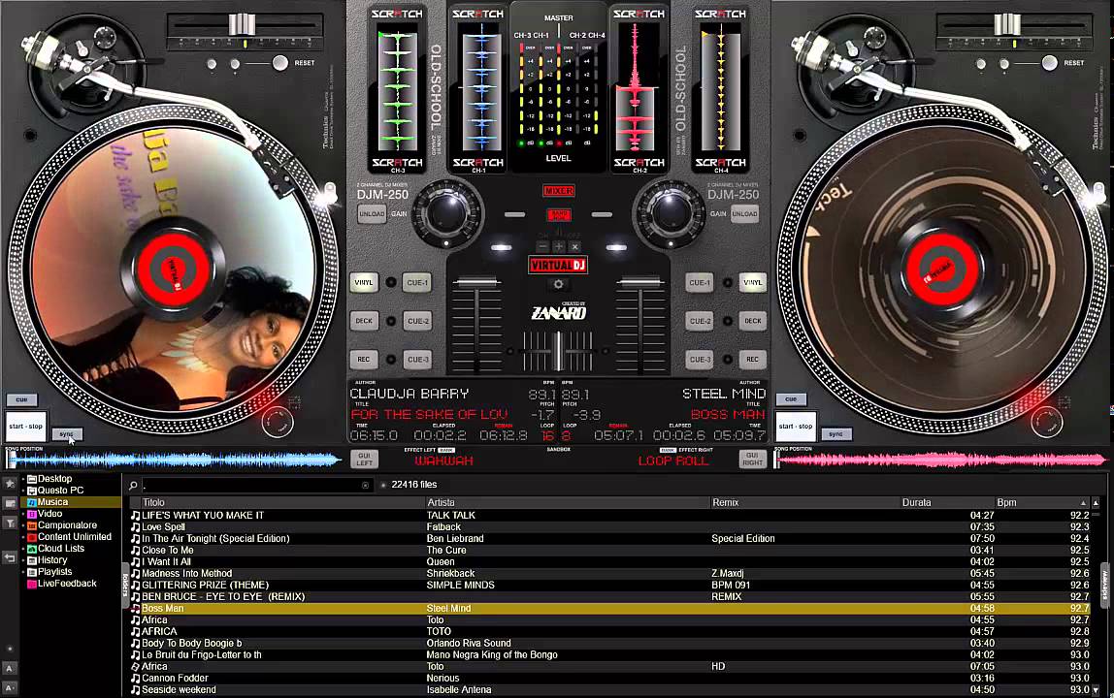Expand the Campionatore tree node
Screen dimensions: 1114x698
(22, 525)
